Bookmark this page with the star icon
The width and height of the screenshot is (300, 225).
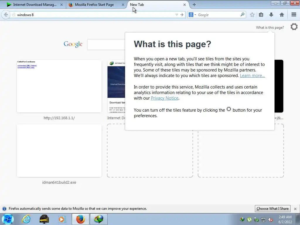[x=252, y=15]
